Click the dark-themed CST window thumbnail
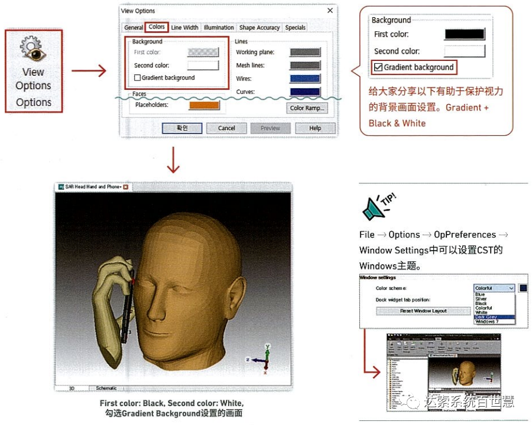The image size is (532, 425). (444, 372)
